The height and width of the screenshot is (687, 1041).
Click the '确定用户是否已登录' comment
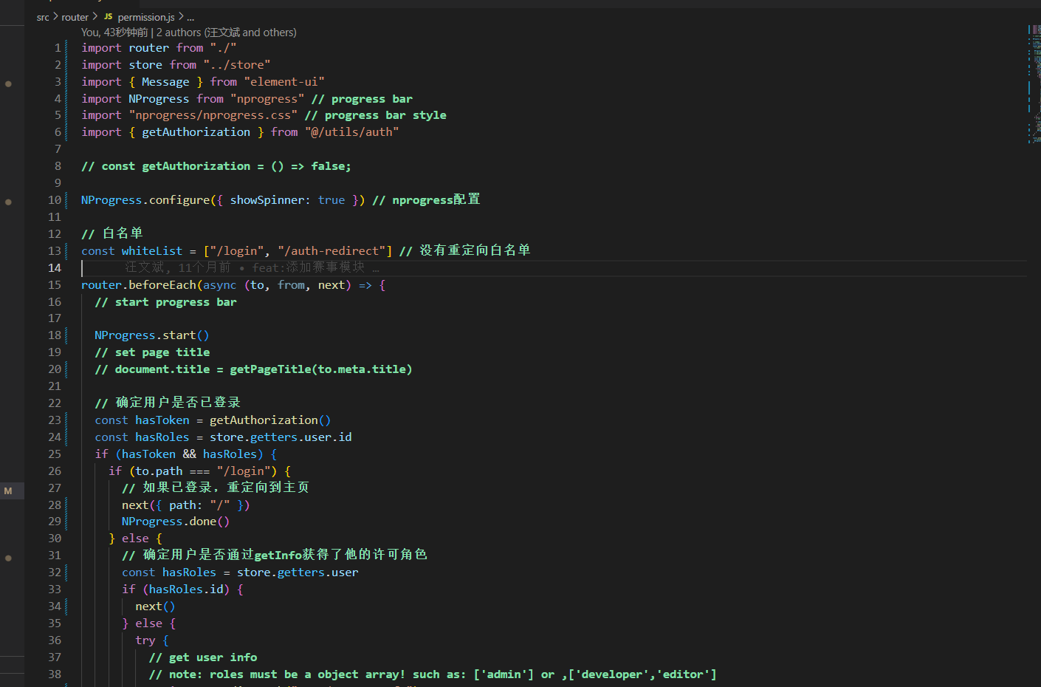pos(168,403)
